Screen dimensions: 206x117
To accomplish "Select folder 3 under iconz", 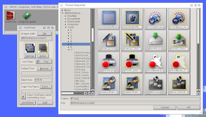I will click(x=71, y=39).
